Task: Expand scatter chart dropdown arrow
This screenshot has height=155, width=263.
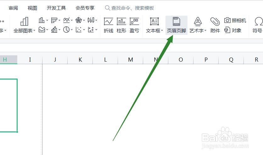Action: pyautogui.click(x=84, y=30)
